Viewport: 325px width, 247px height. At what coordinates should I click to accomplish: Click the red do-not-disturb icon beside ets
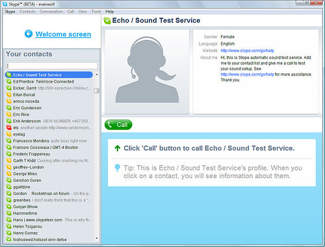click(x=9, y=127)
